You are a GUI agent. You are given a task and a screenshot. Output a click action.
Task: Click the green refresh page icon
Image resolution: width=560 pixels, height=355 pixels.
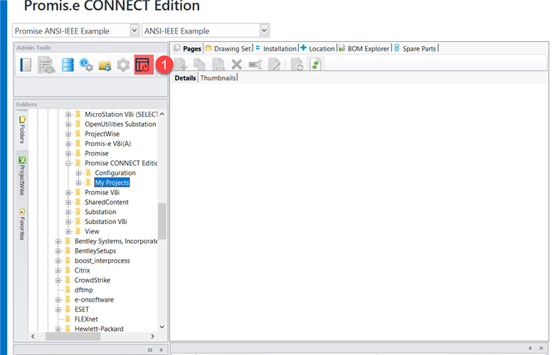tap(316, 65)
